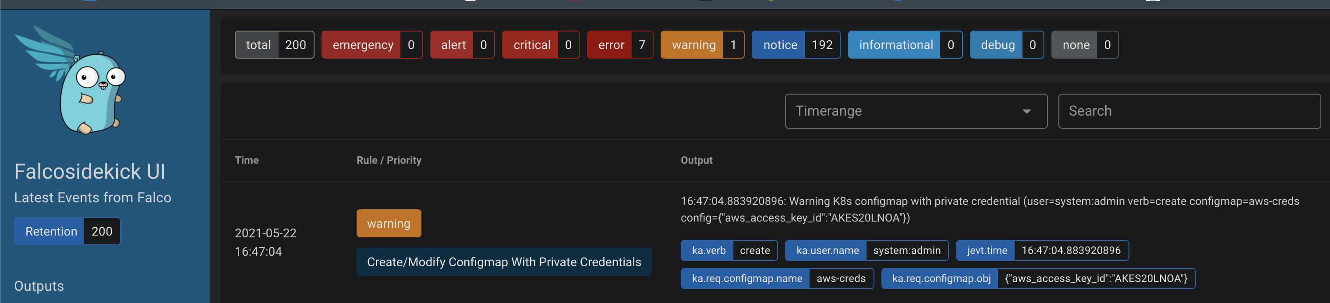
Task: Focus the Search input field
Action: click(x=1189, y=111)
